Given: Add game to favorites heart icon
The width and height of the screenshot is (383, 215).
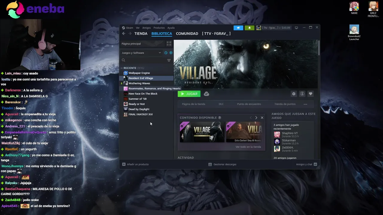Looking at the screenshot, I should [311, 94].
